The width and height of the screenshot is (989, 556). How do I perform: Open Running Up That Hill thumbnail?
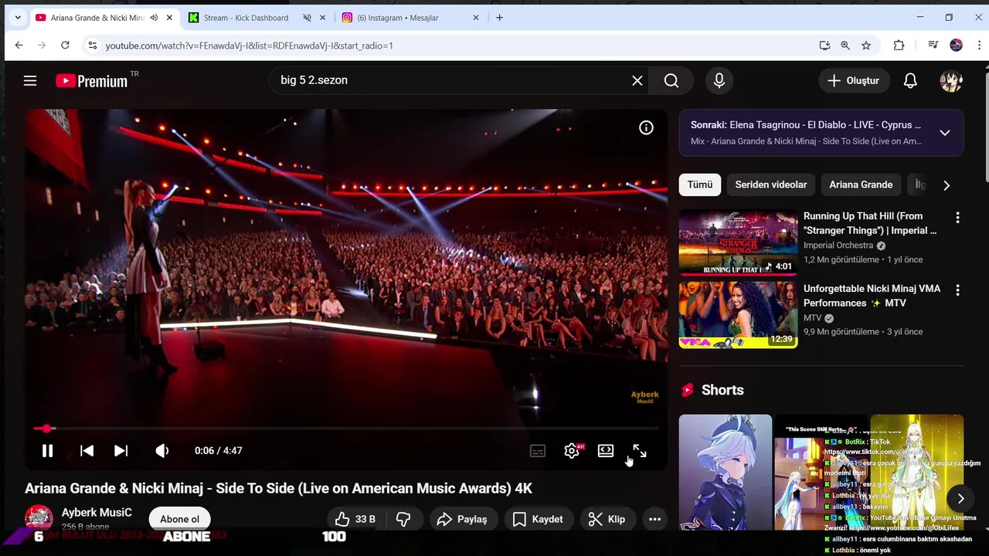[738, 242]
